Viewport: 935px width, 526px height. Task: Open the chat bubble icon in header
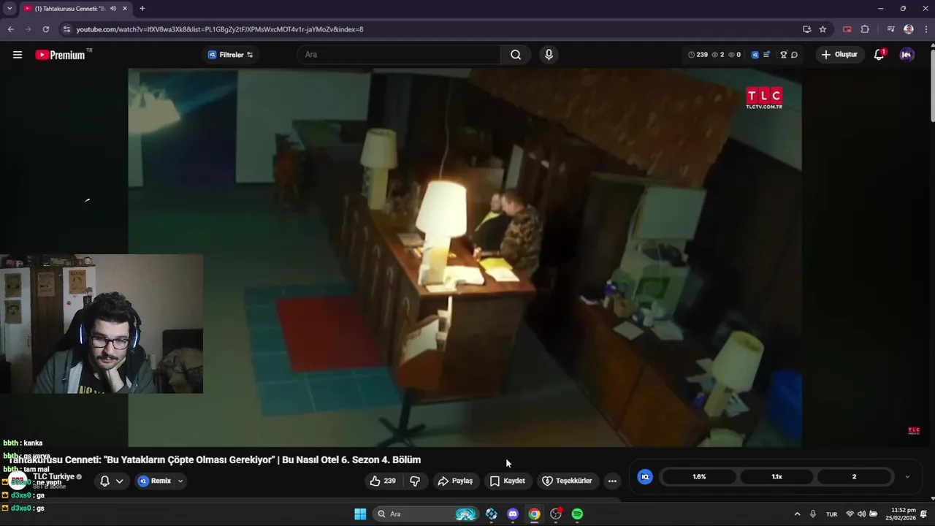click(794, 55)
